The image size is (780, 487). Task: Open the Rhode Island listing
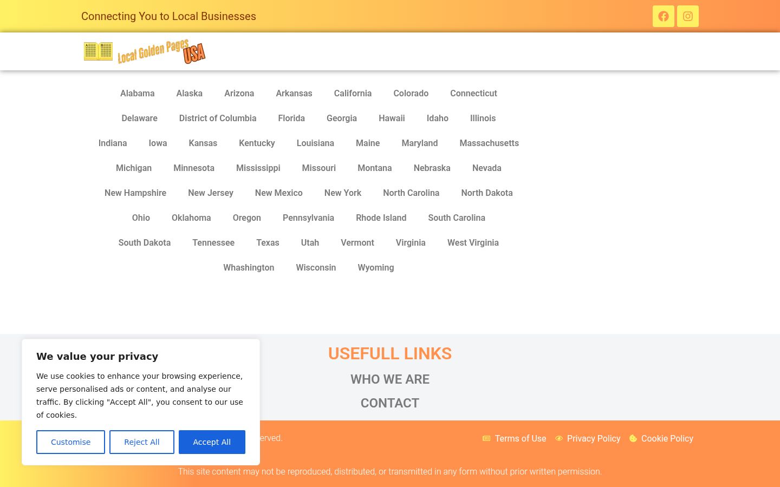point(381,218)
